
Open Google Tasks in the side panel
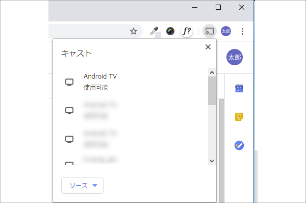[239, 145]
